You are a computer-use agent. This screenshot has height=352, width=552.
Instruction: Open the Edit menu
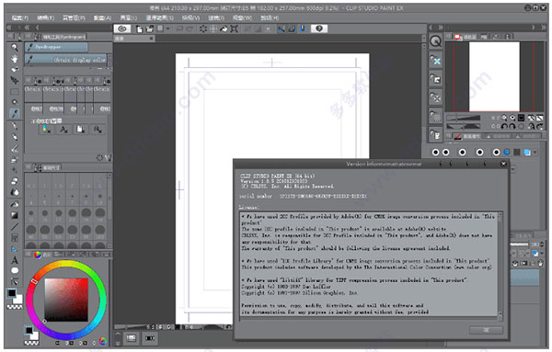45,17
